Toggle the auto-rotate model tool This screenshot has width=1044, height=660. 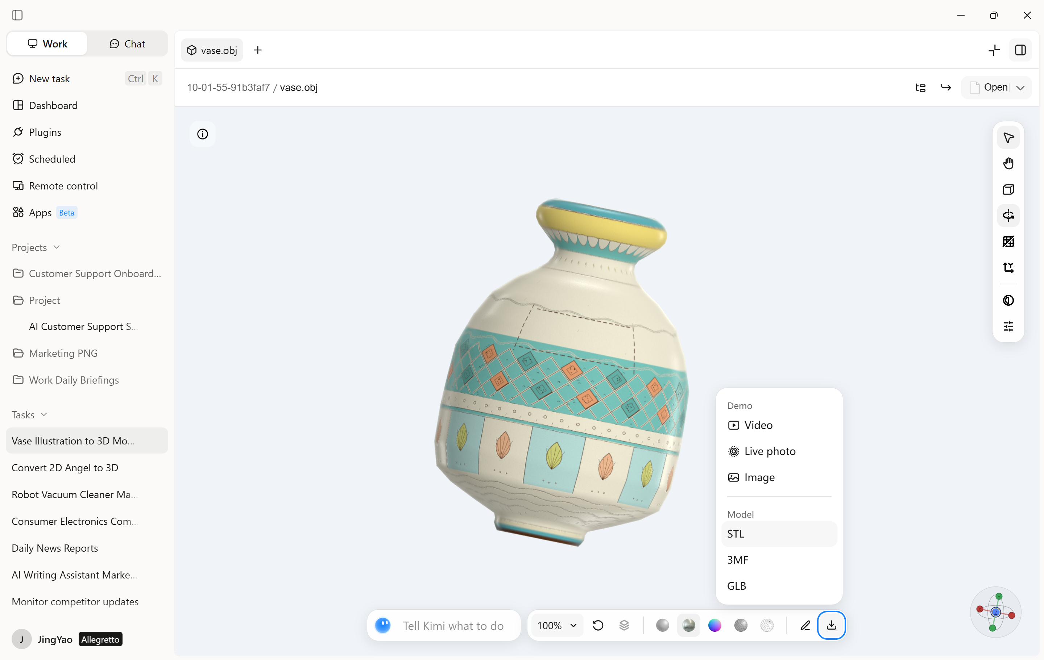[x=1008, y=216]
